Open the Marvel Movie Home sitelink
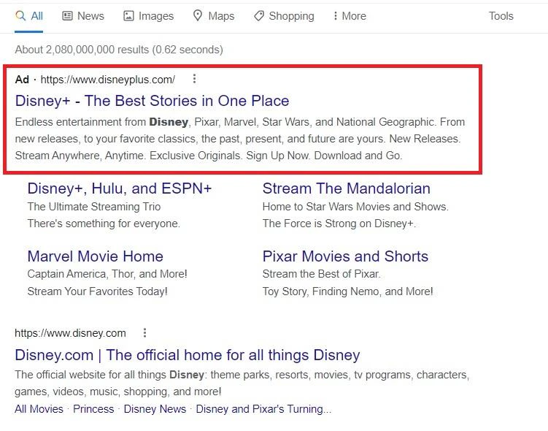548x431 pixels. coord(96,256)
